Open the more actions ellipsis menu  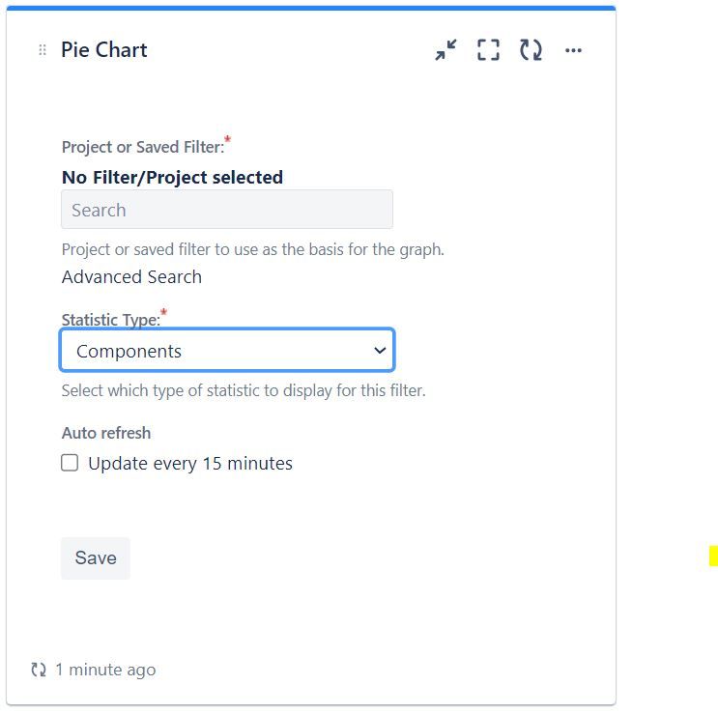coord(573,50)
